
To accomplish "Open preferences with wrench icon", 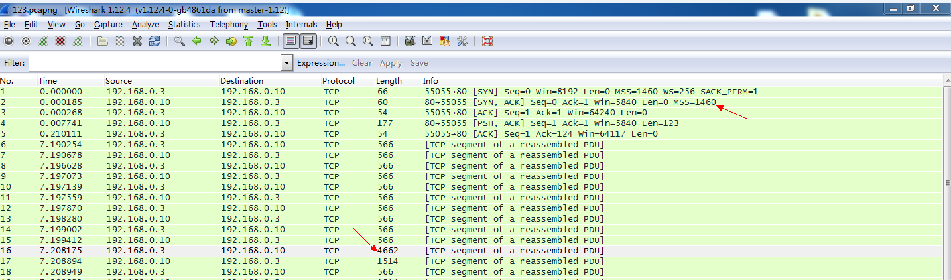I will tap(462, 41).
